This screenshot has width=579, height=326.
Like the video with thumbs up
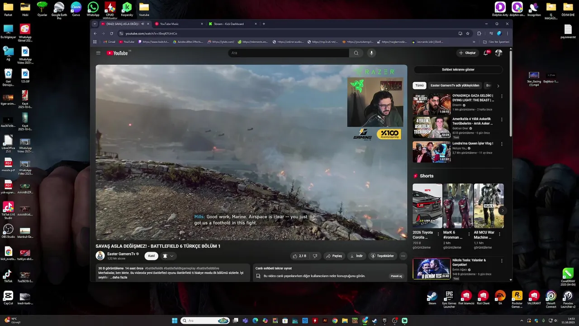[299, 256]
